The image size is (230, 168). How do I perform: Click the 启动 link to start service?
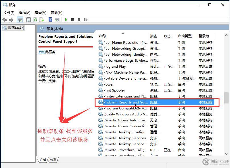point(42,52)
